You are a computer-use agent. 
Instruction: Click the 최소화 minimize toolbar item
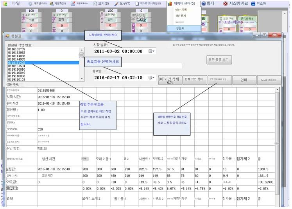[x=253, y=4]
